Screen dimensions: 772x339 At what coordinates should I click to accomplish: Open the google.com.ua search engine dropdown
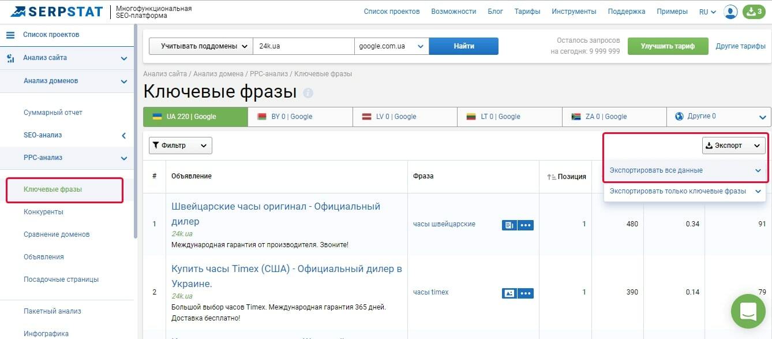[391, 46]
